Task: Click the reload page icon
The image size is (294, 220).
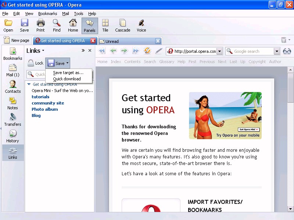Action: pos(147,51)
